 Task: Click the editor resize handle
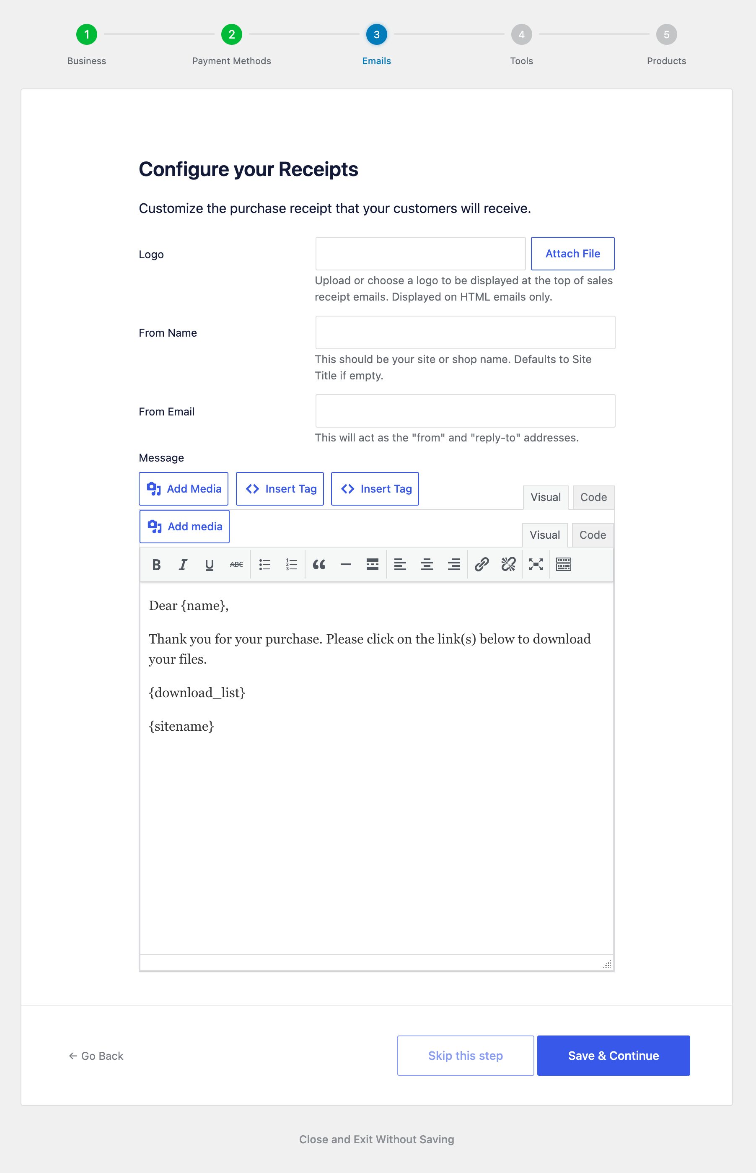pos(607,963)
